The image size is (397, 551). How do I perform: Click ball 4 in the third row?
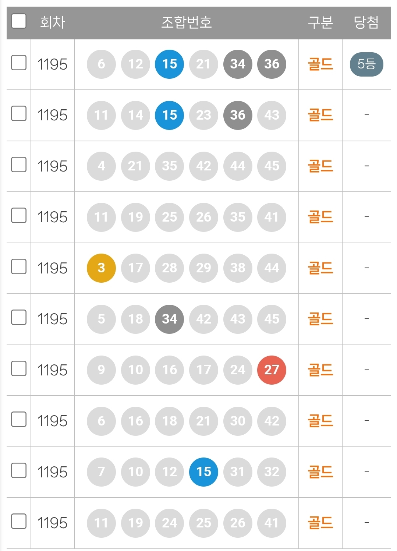(x=101, y=166)
